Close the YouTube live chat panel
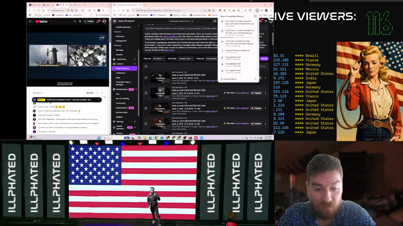Viewport: 403px width, 226px height. click(102, 93)
